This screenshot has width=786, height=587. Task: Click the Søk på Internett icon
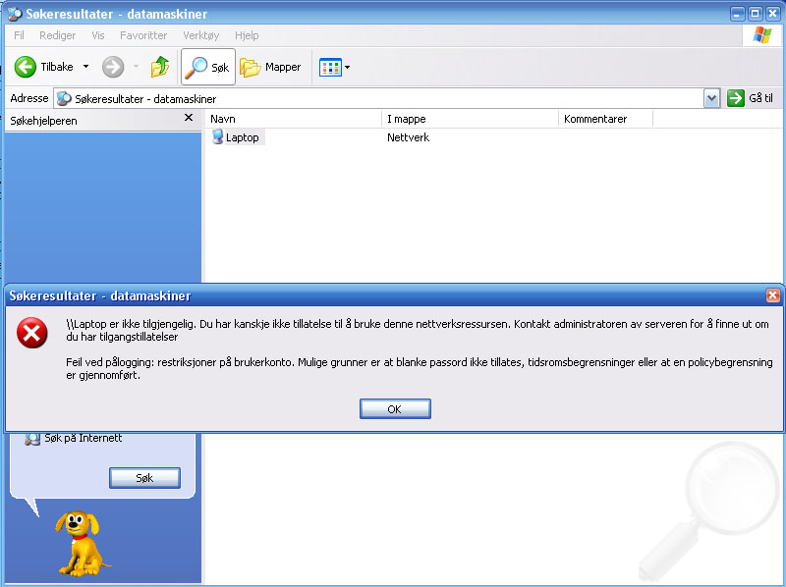(32, 438)
